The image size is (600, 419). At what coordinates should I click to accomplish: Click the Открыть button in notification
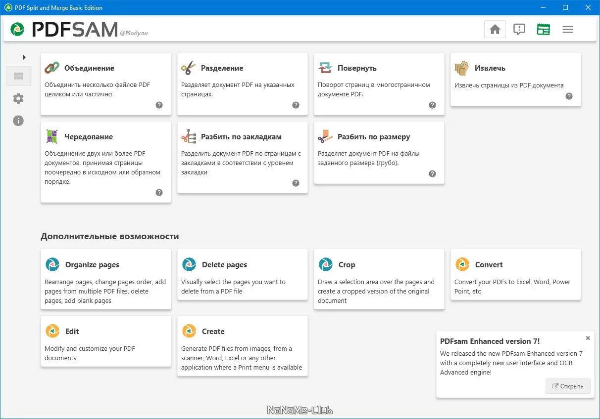click(568, 386)
